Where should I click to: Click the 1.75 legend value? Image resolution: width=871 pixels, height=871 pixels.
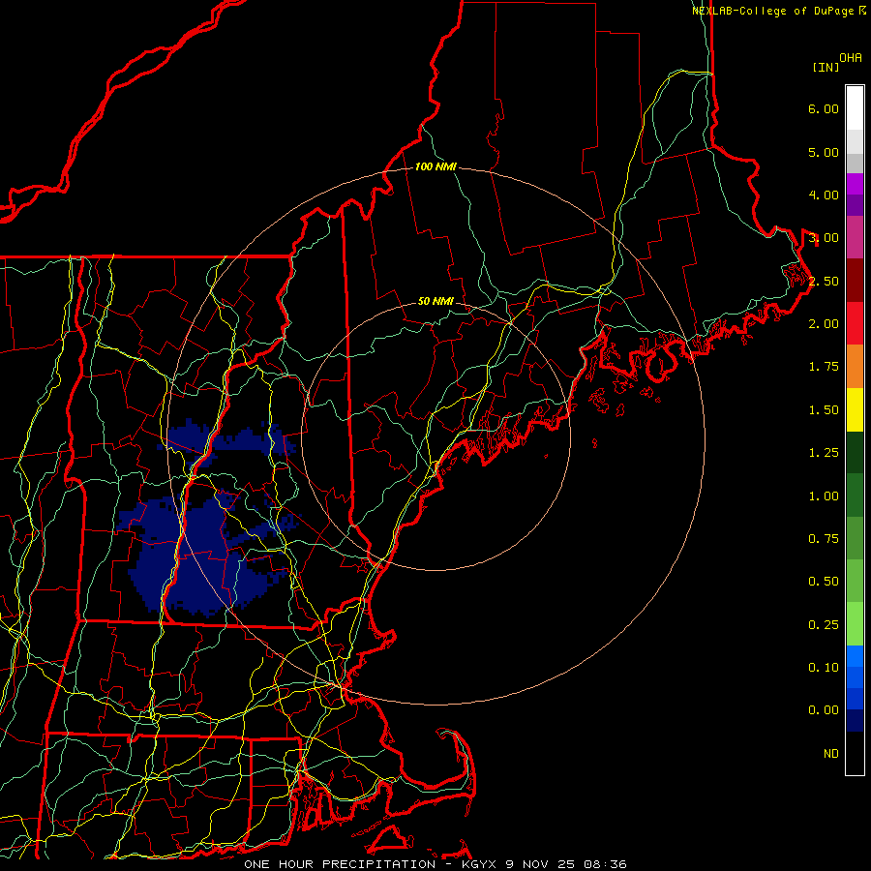click(824, 367)
